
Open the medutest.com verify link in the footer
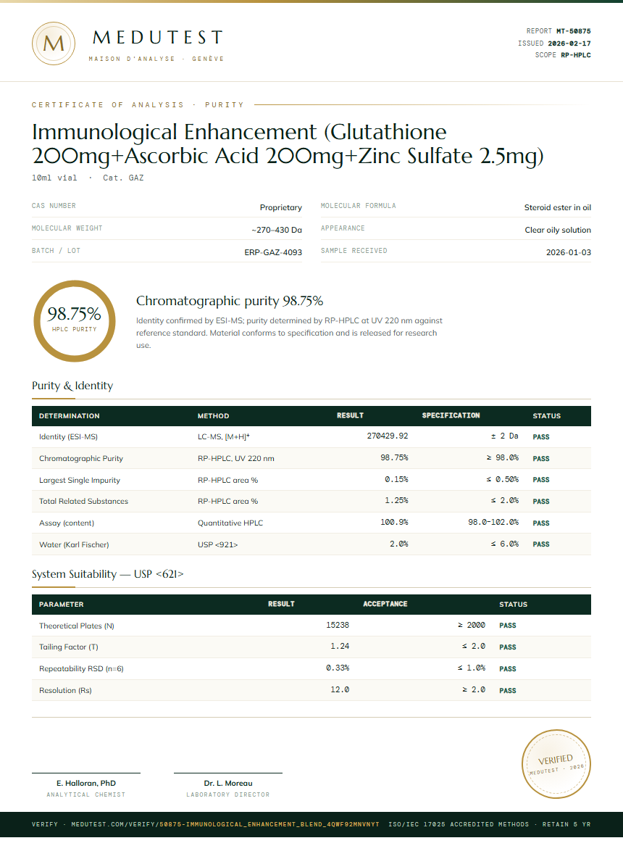click(205, 824)
